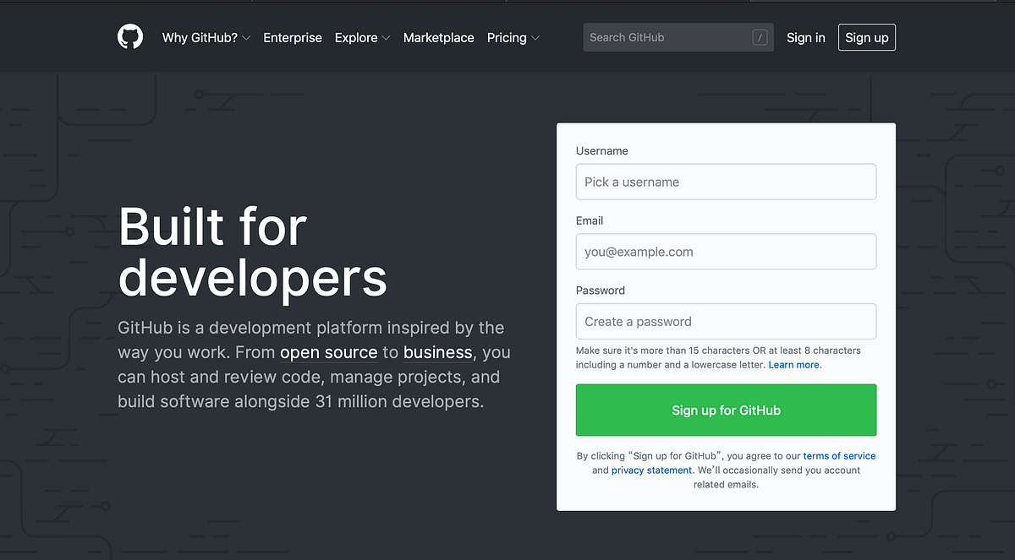Image resolution: width=1015 pixels, height=560 pixels.
Task: Click the Built for developers headline
Action: 252,253
